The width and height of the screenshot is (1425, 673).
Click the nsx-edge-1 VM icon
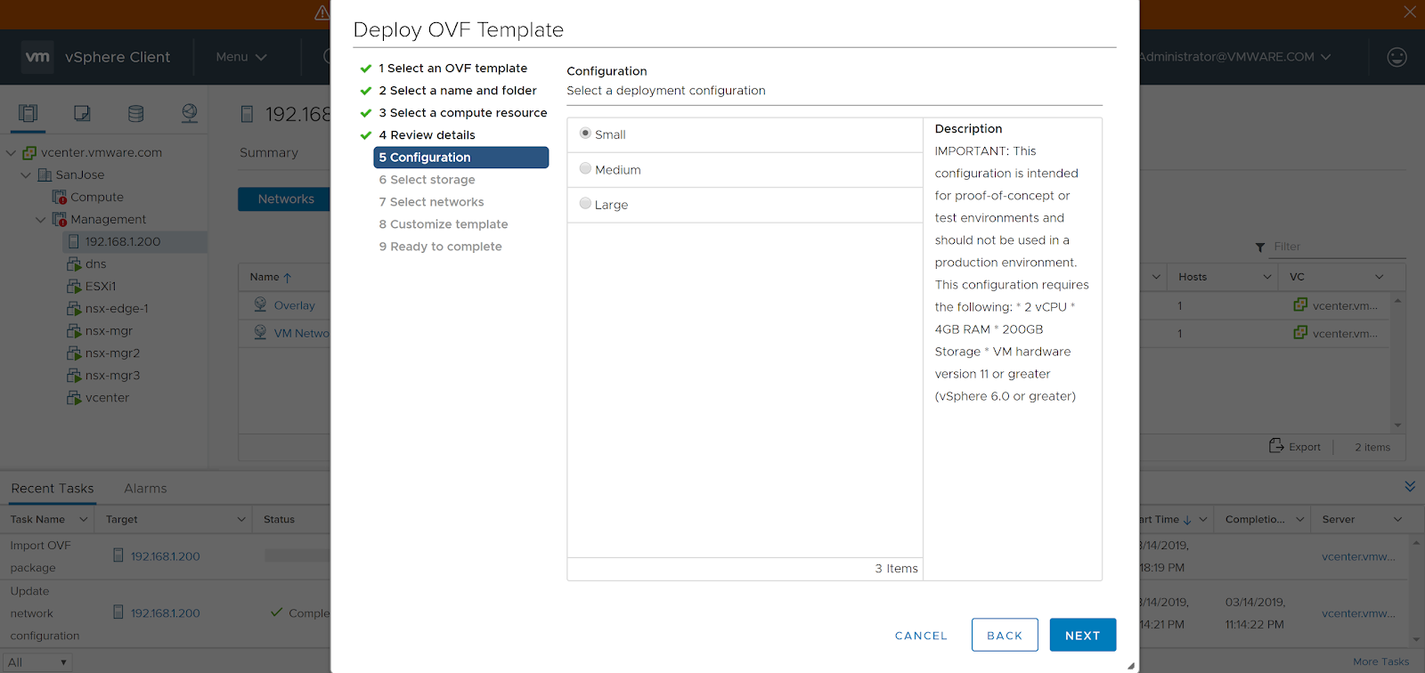(75, 309)
